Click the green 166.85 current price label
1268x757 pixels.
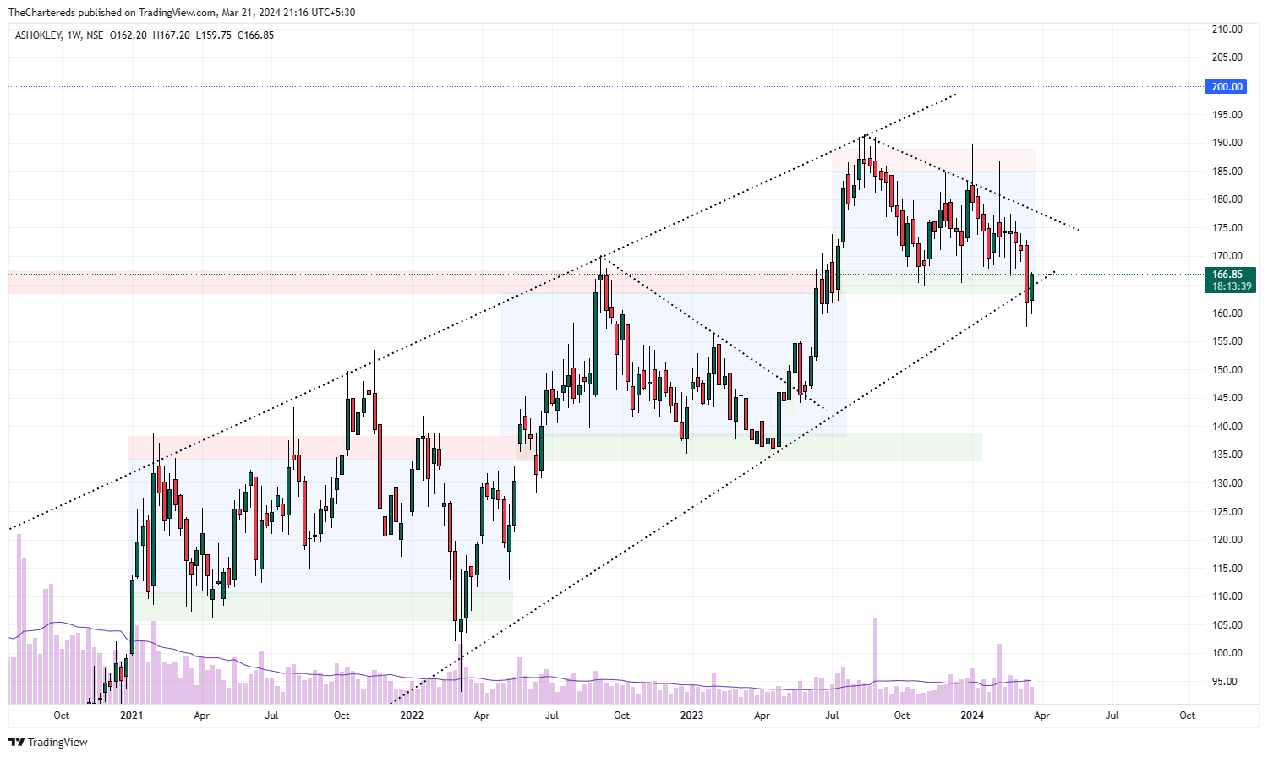(1227, 275)
